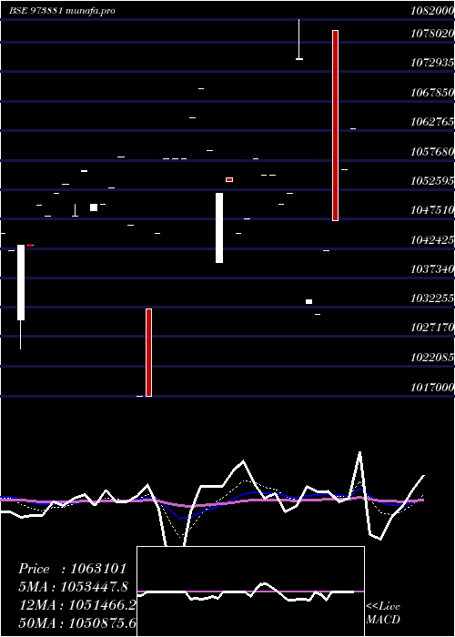Click the Live MACD inset chart
The width and height of the screenshot is (455, 637).
click(x=250, y=591)
